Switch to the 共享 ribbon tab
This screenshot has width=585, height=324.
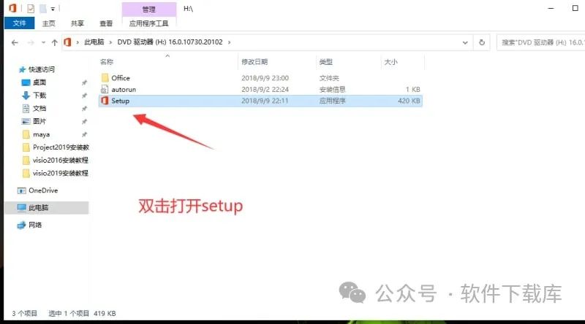[78, 23]
